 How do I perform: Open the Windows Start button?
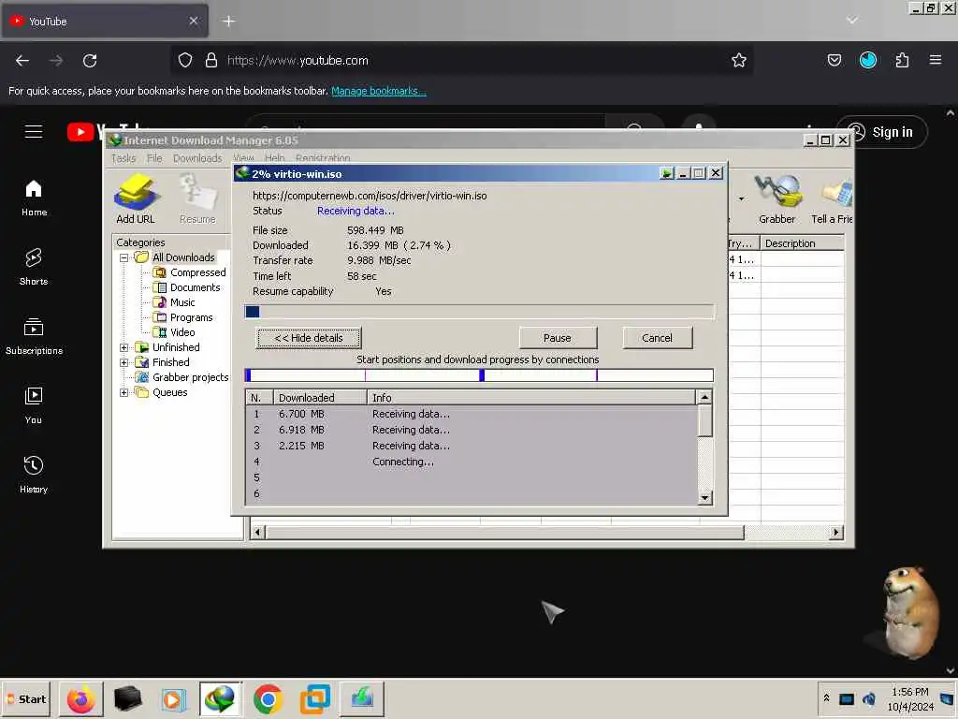click(26, 698)
